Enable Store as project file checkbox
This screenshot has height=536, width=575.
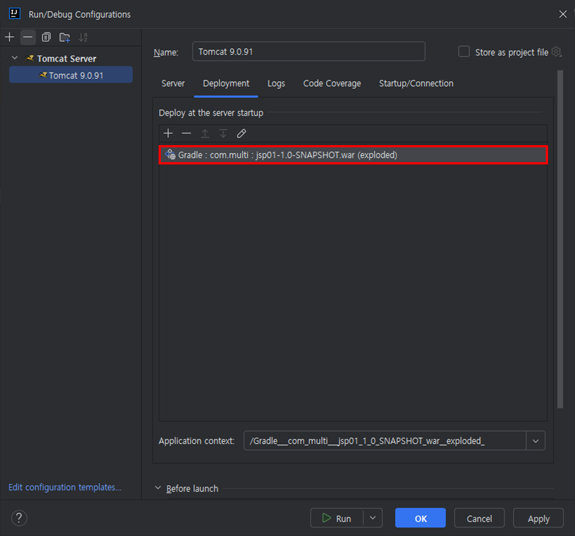pyautogui.click(x=464, y=52)
